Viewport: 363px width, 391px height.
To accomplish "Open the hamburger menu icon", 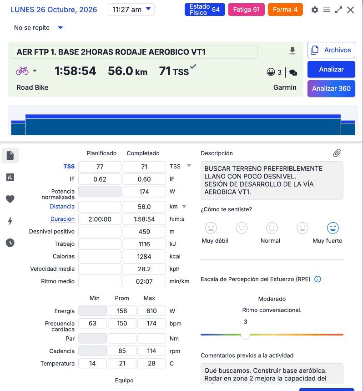I will (327, 10).
